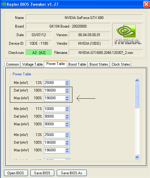Decrease the Max 90000 value stepper

pyautogui.click(x=67, y=126)
